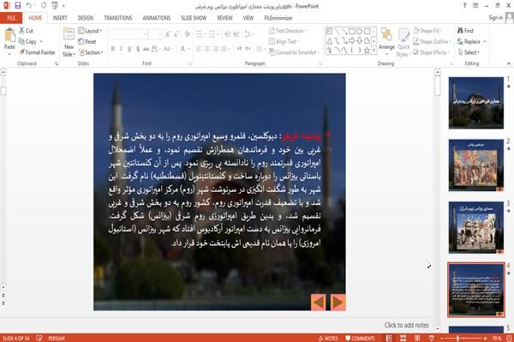Click the Paste clipboard icon
The height and width of the screenshot is (342, 514).
pyautogui.click(x=9, y=35)
